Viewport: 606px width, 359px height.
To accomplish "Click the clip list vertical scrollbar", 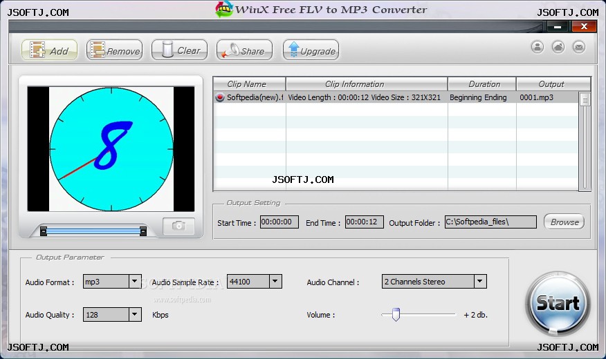I will (x=585, y=141).
